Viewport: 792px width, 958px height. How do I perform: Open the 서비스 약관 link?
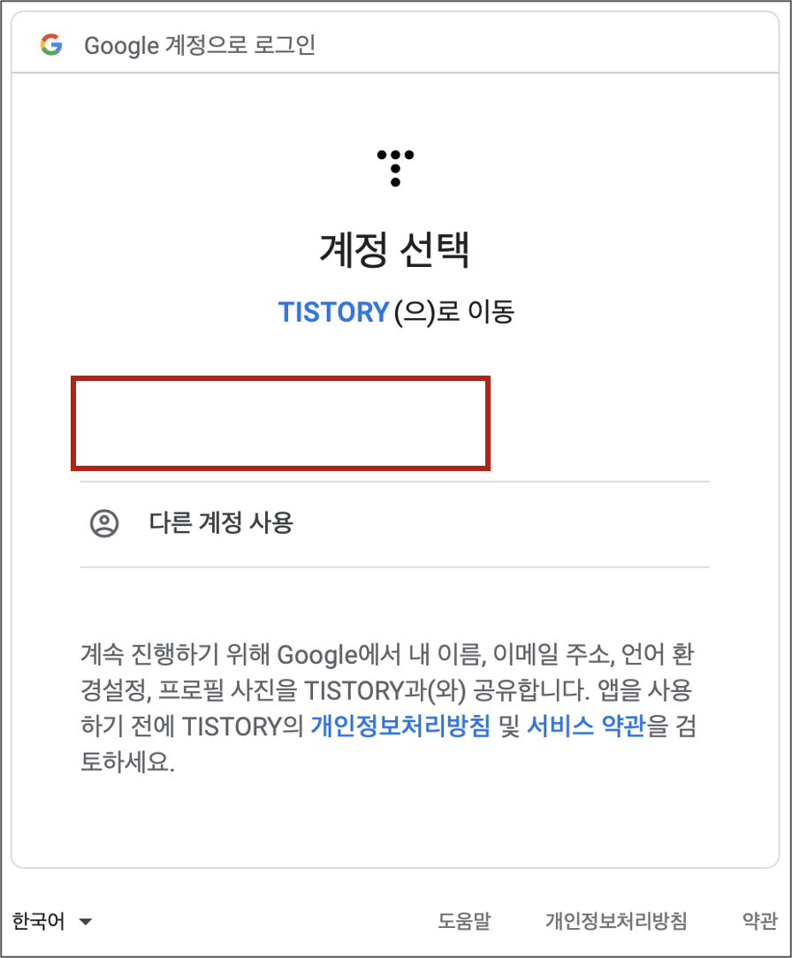586,726
